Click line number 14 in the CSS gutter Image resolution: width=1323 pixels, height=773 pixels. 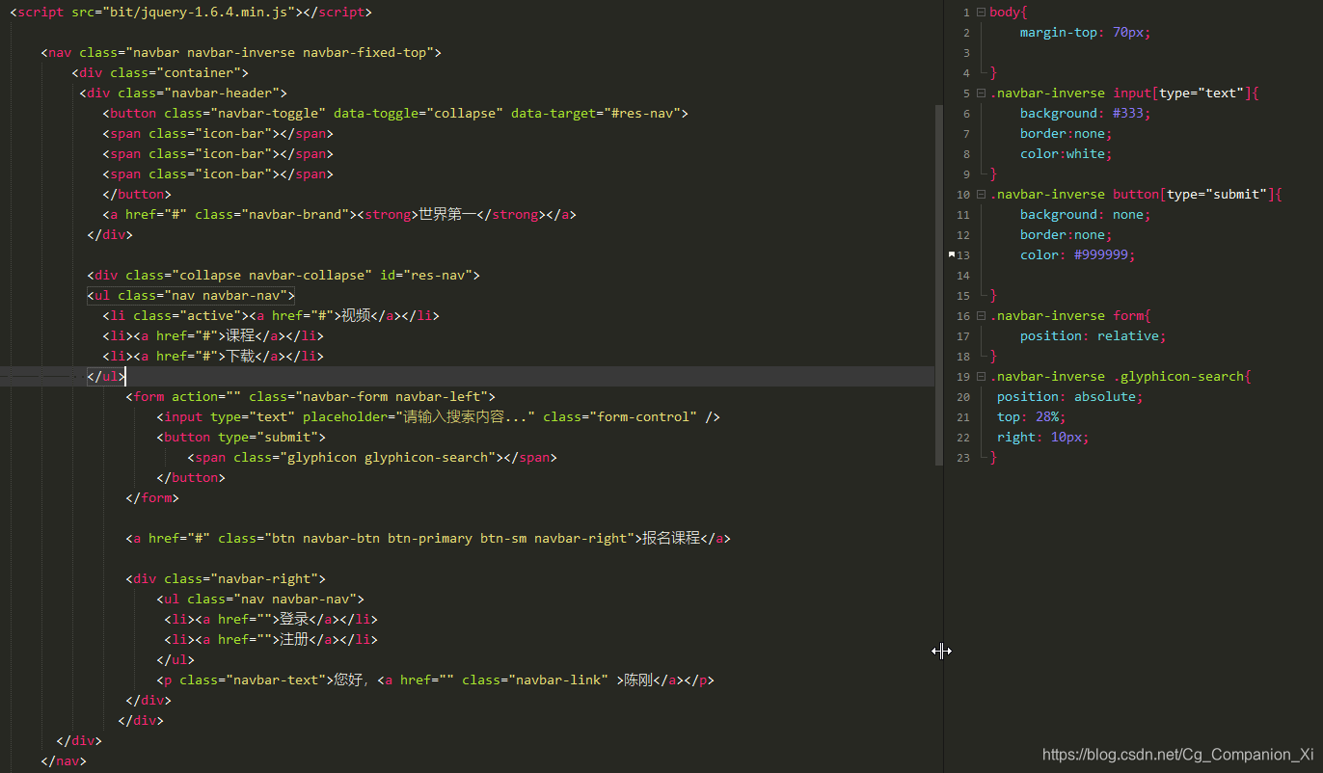tap(963, 276)
